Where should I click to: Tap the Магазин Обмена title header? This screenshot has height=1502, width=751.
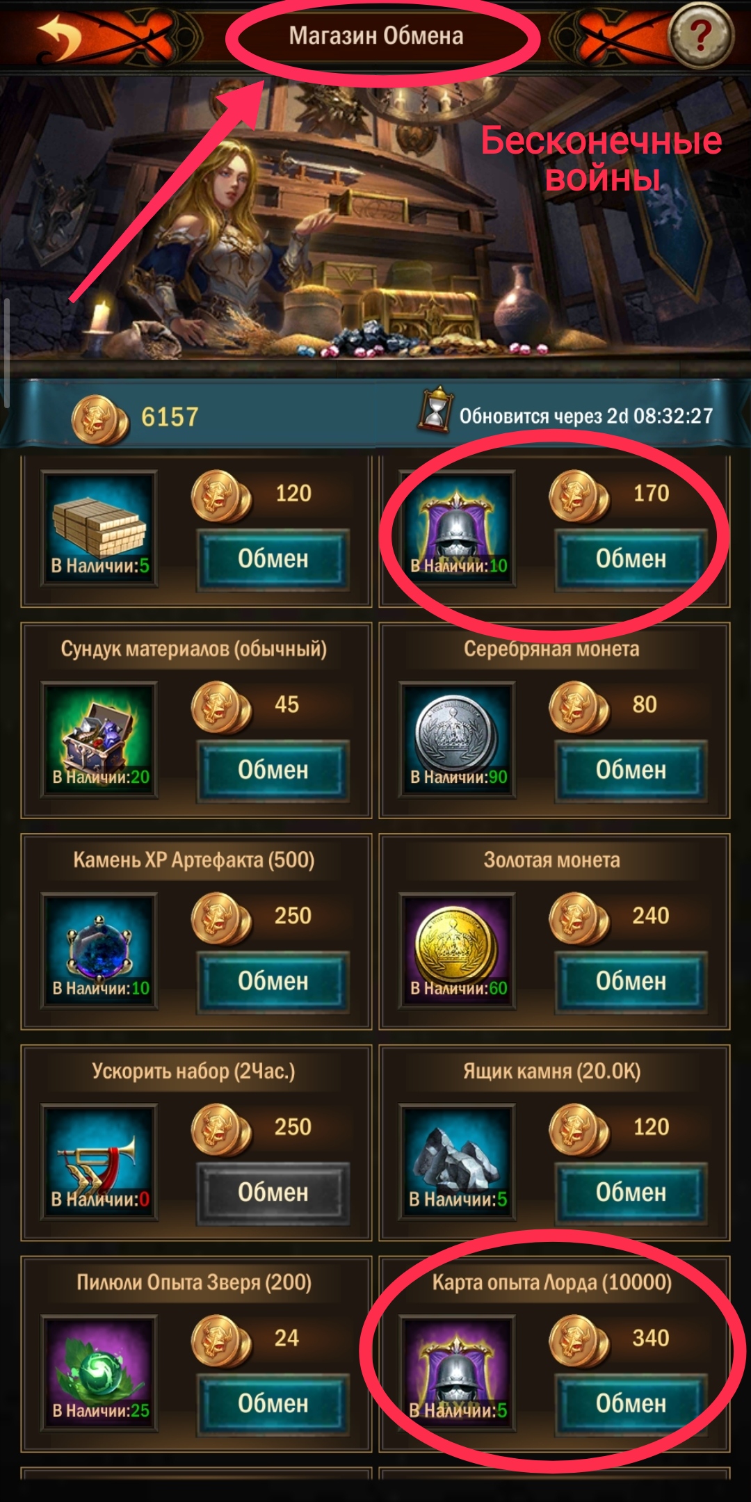click(x=376, y=35)
